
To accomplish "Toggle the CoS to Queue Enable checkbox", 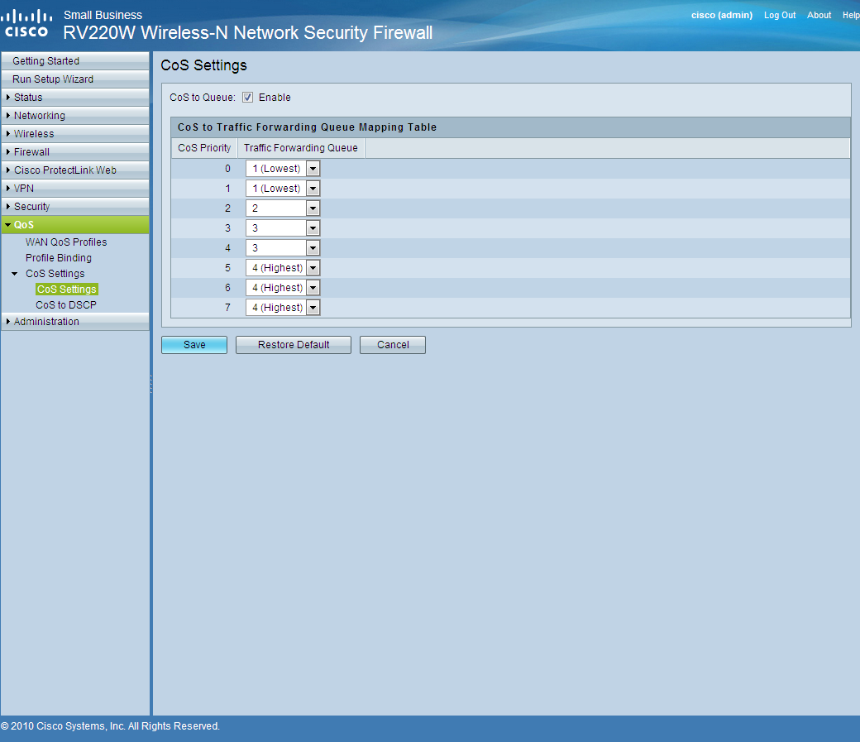I will 248,97.
